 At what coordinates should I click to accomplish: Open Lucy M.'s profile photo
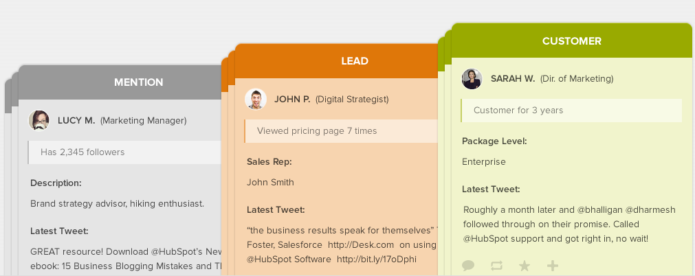tap(38, 120)
